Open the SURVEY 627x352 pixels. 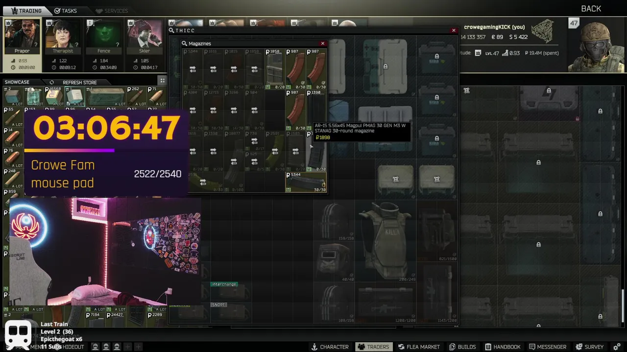click(x=589, y=347)
